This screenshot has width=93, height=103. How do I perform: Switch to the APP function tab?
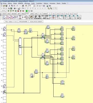19,14
